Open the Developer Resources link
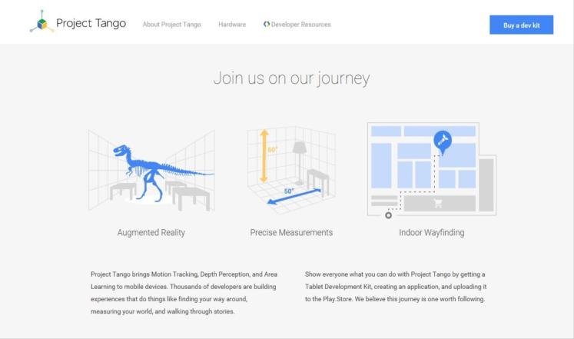Image resolution: width=574 pixels, height=339 pixels. 300,25
